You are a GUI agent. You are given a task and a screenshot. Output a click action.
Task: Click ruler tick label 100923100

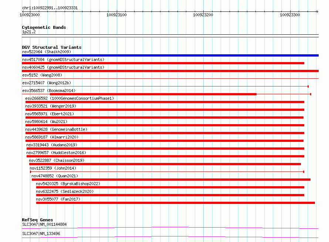click(116, 15)
